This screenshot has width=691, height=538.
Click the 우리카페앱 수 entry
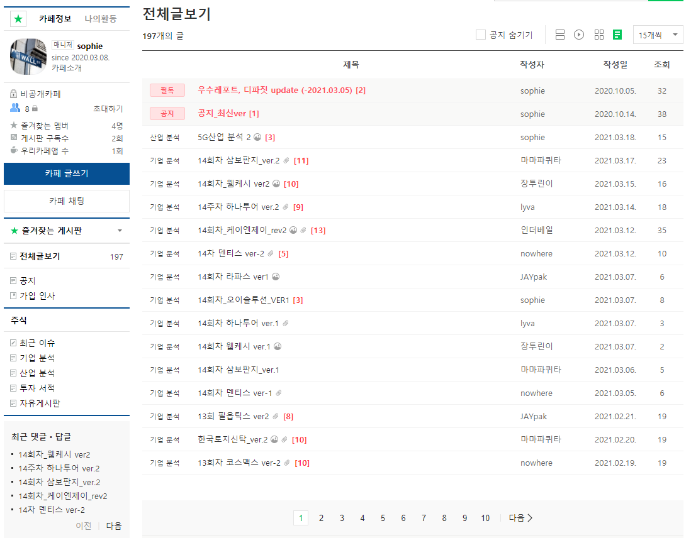pos(67,151)
